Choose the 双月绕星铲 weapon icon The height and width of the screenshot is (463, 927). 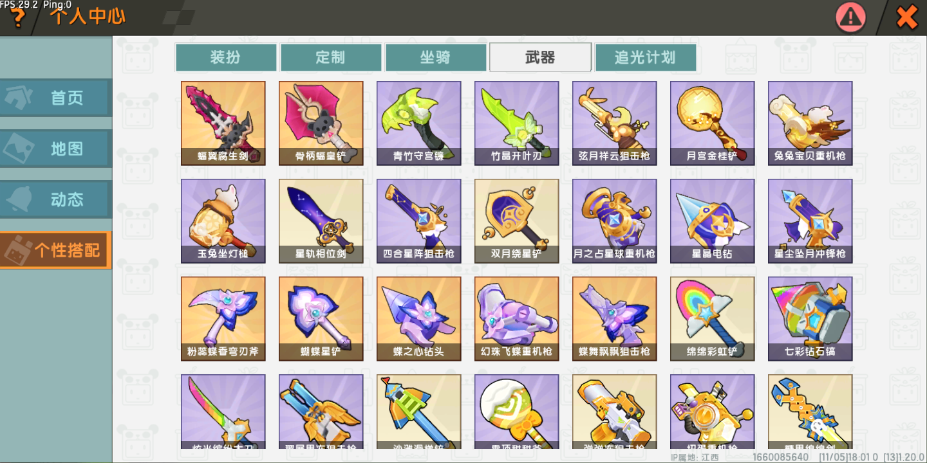[516, 221]
